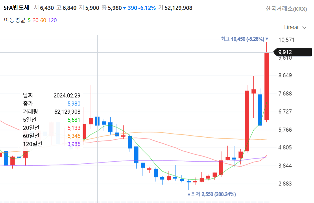Click the open price 6,430 in header
The height and width of the screenshot is (203, 314).
pyautogui.click(x=47, y=8)
